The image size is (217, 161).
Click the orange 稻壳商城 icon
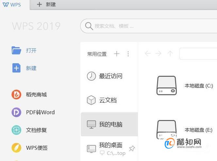point(16,94)
